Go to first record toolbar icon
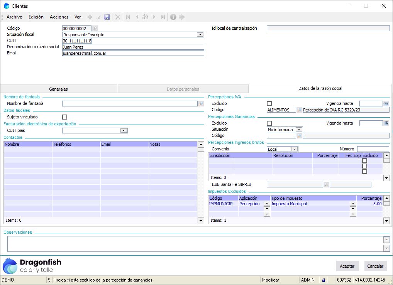 (x=128, y=17)
